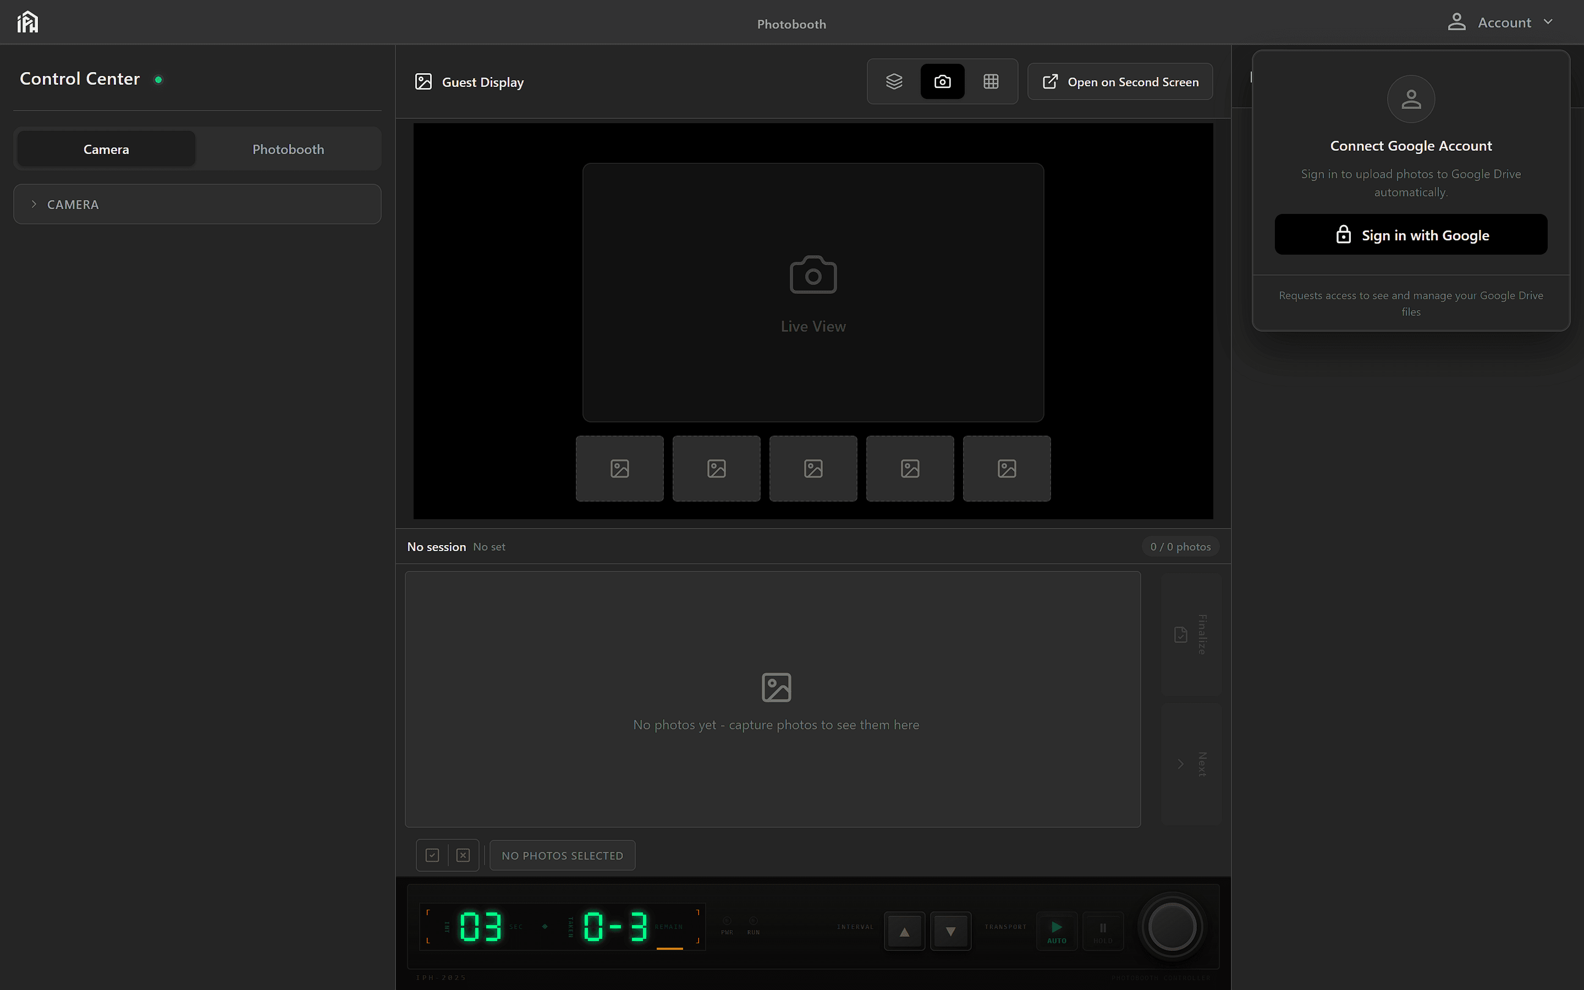This screenshot has height=990, width=1584.
Task: Click the Live View preview area
Action: click(813, 293)
